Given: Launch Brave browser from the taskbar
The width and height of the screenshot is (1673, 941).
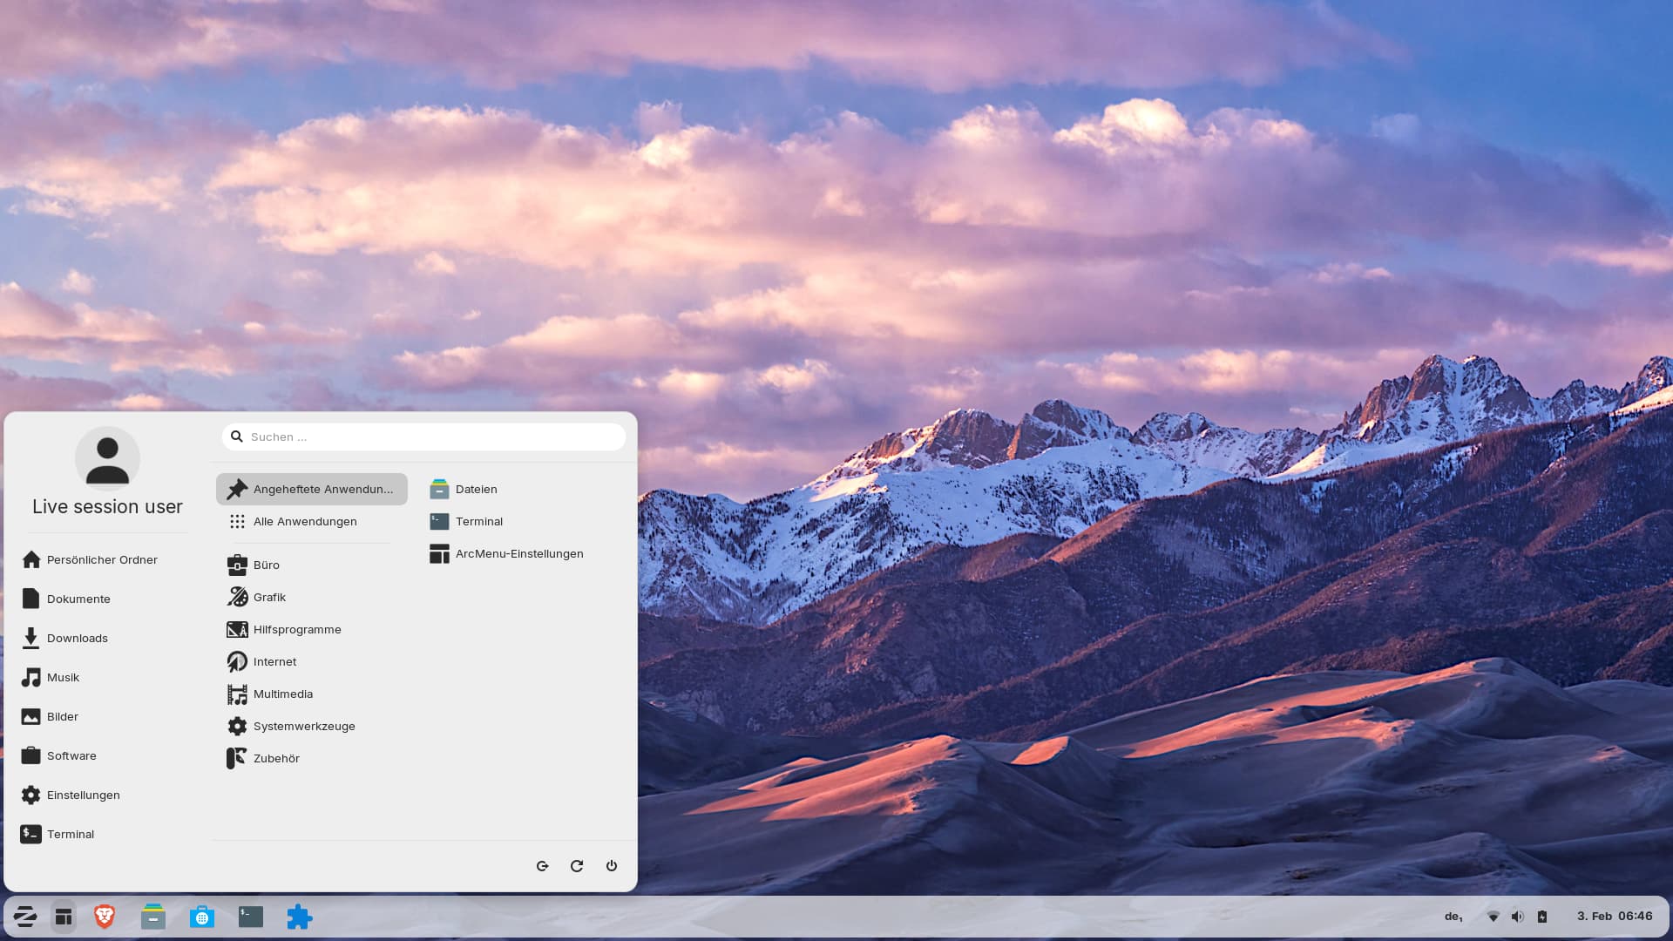Looking at the screenshot, I should tap(105, 917).
